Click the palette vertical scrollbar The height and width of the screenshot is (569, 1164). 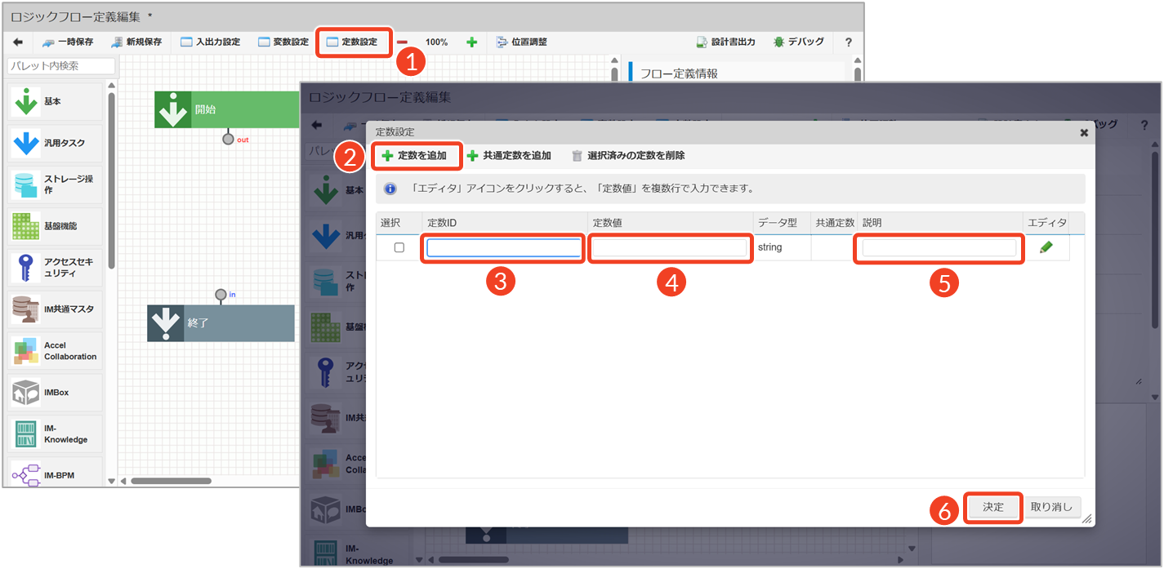pos(112,180)
